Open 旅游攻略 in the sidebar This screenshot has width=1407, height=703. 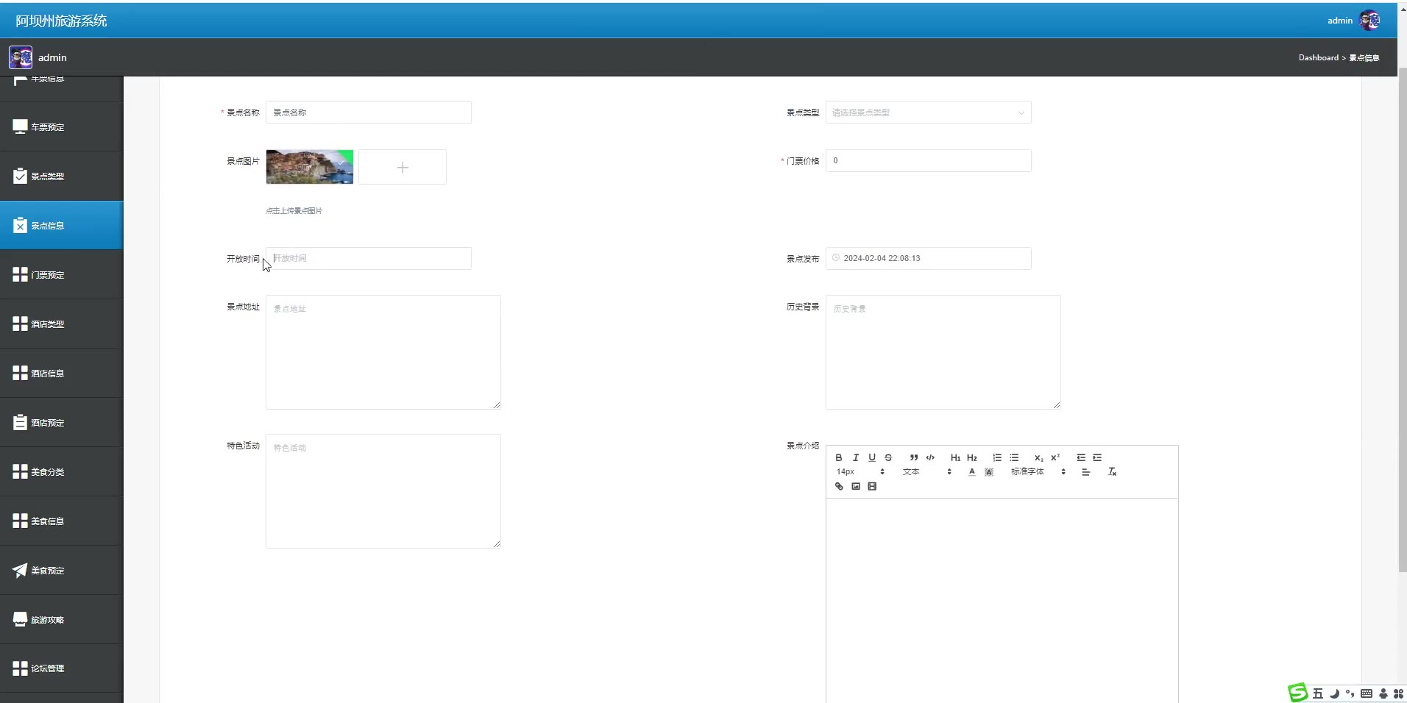62,620
